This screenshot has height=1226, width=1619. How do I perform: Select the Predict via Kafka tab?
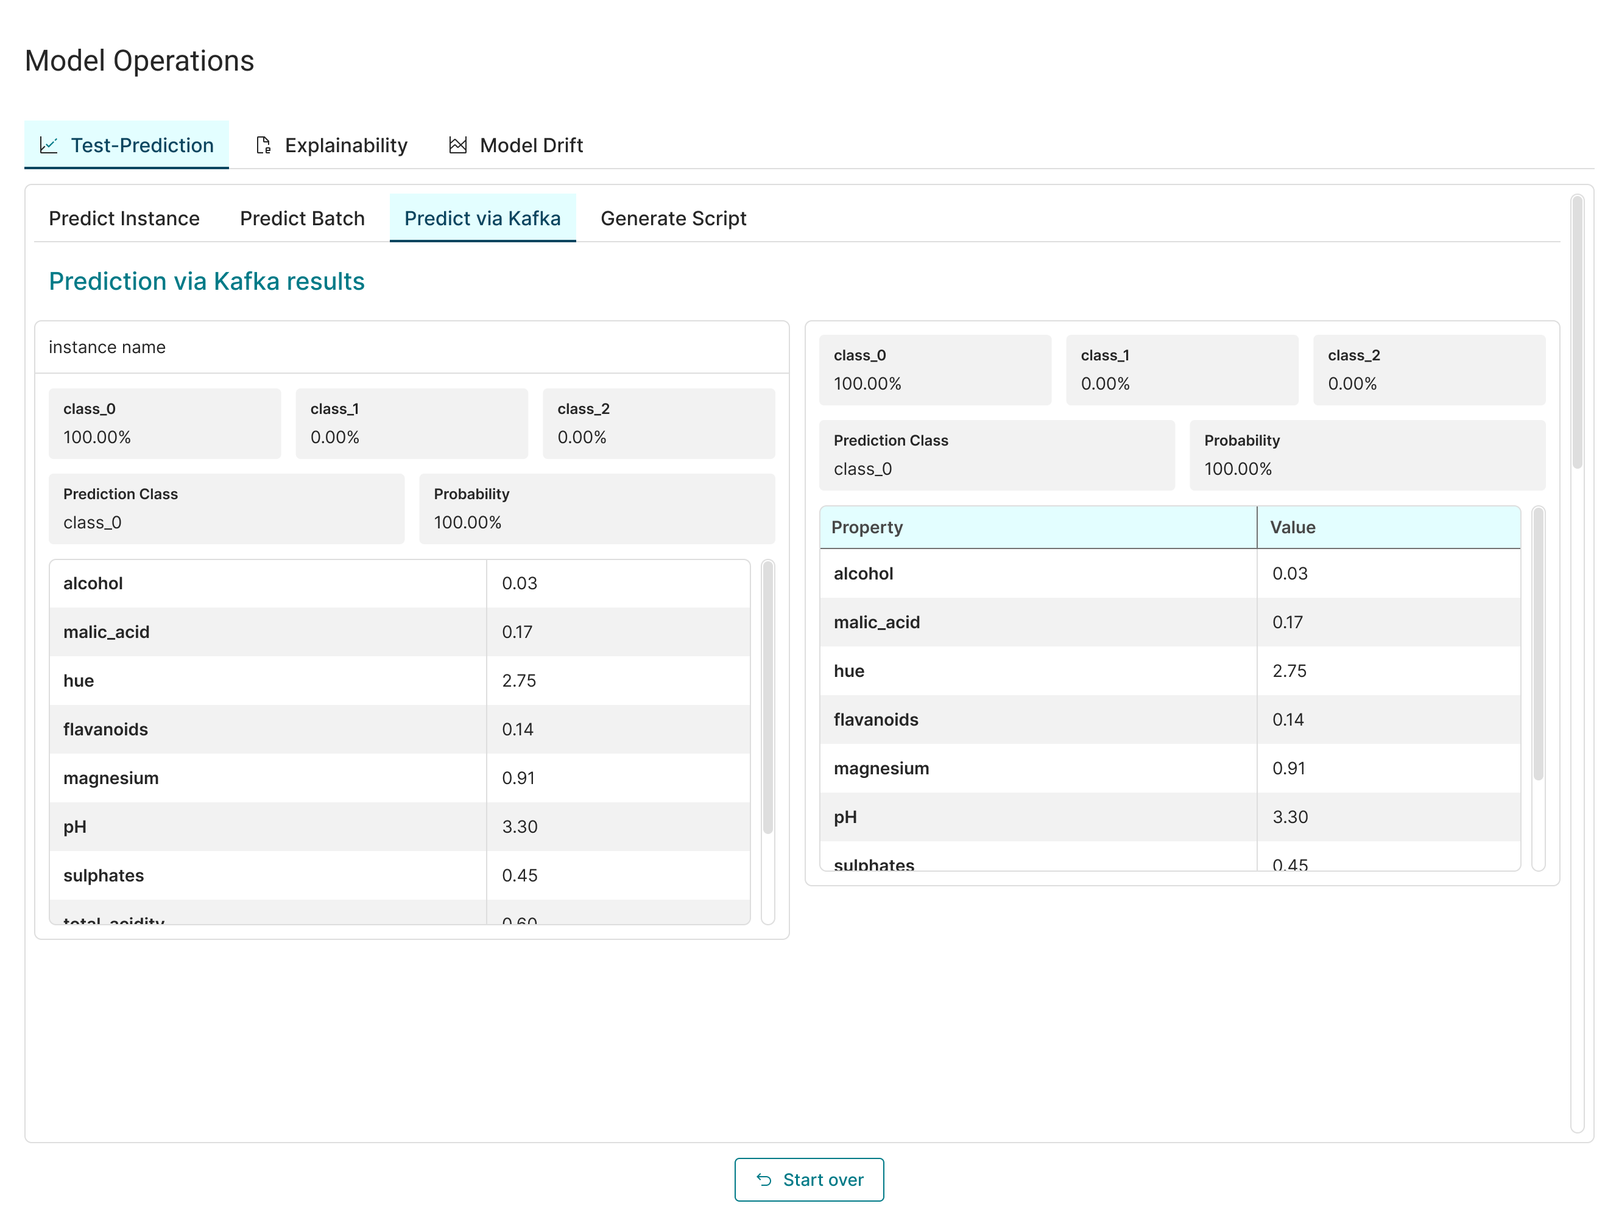tap(482, 218)
